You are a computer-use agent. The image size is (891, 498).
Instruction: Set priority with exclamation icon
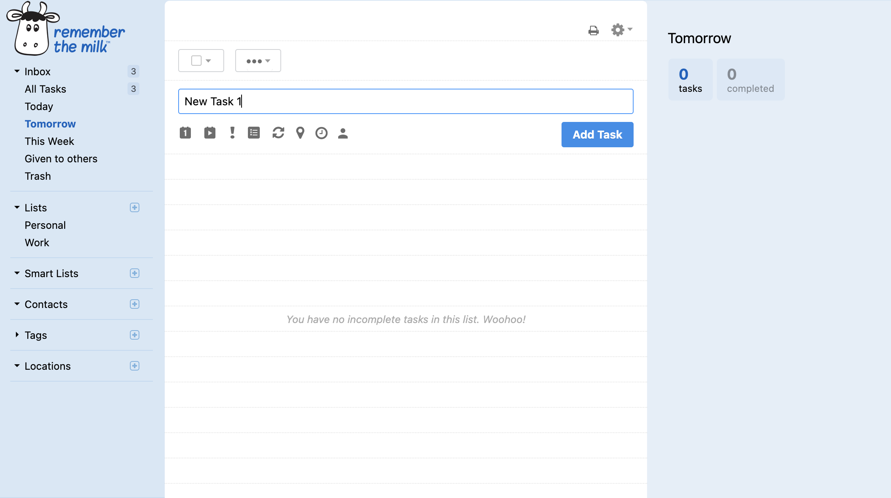pyautogui.click(x=232, y=133)
